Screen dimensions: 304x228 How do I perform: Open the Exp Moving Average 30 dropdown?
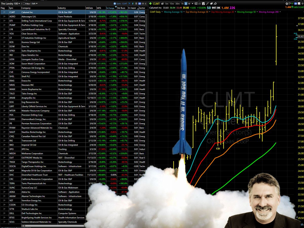(x=198, y=12)
